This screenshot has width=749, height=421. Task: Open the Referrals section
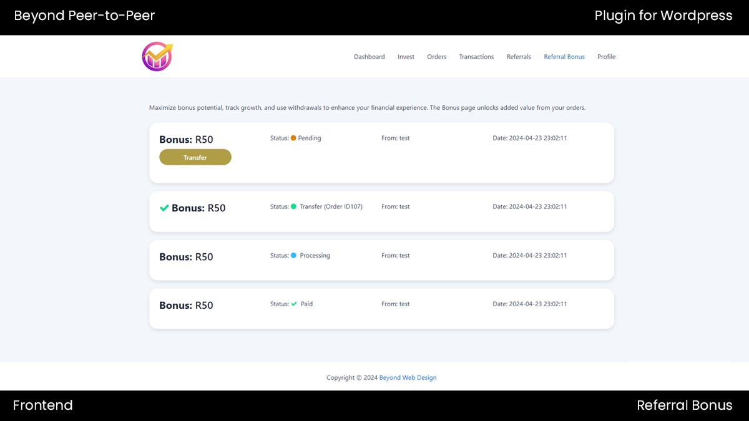(x=519, y=56)
